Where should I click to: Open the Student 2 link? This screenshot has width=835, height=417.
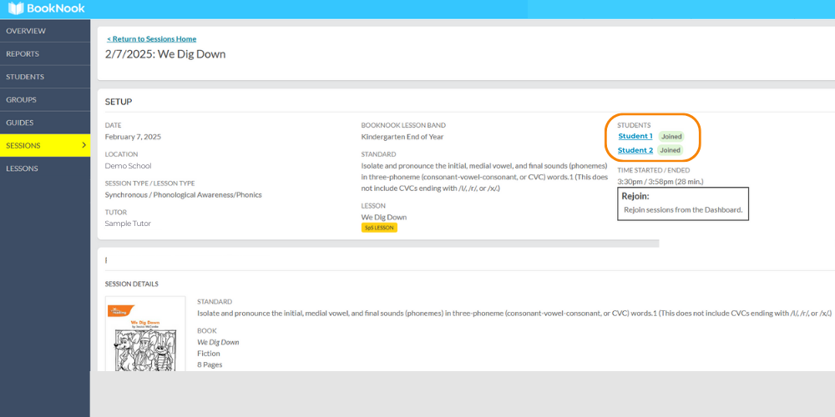coord(635,150)
